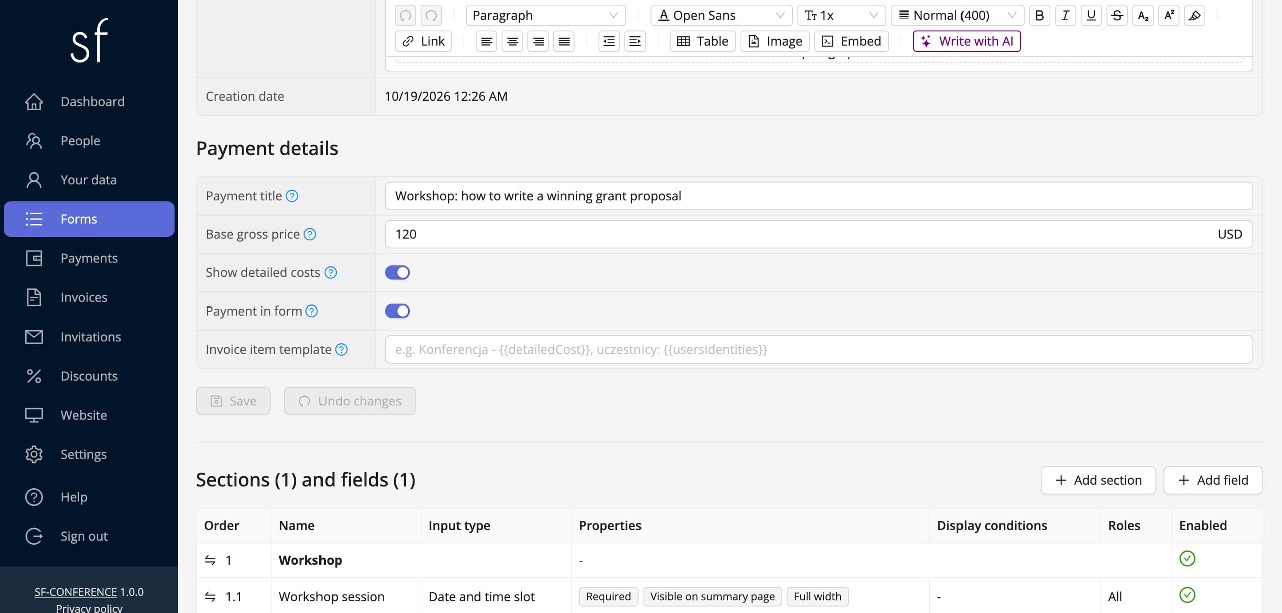Toggle enabled status for Workshop section
The image size is (1282, 613).
click(1187, 559)
